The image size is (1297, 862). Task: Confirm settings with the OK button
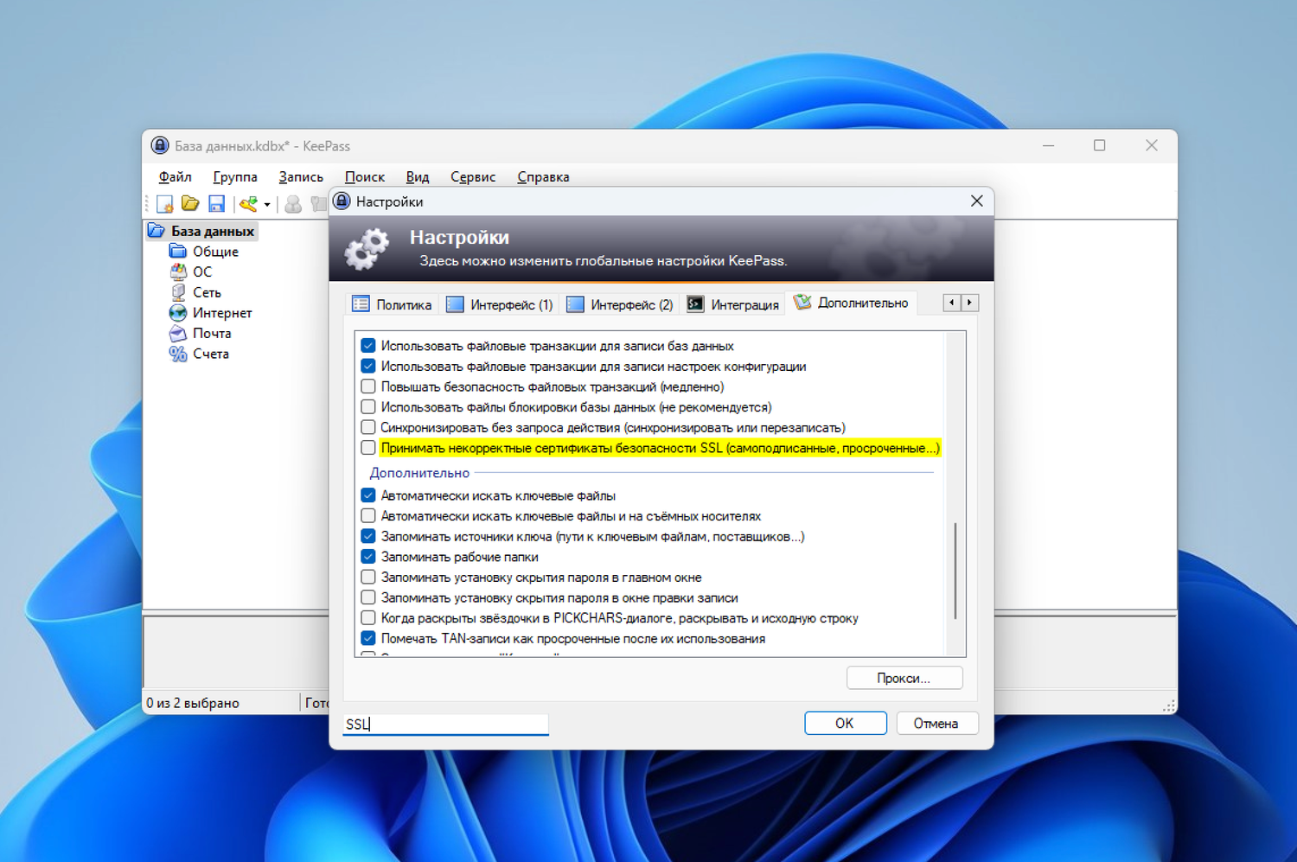845,723
